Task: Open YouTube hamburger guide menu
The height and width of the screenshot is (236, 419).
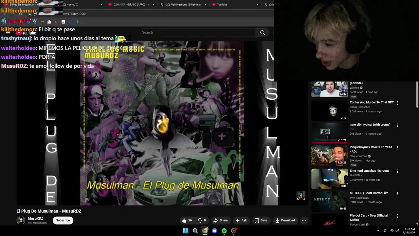Action: tap(8, 33)
